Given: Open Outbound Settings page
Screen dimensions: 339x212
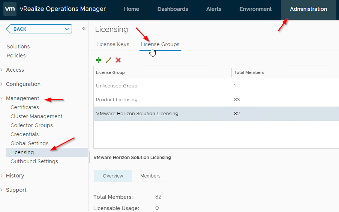Looking at the screenshot, I should coord(34,161).
